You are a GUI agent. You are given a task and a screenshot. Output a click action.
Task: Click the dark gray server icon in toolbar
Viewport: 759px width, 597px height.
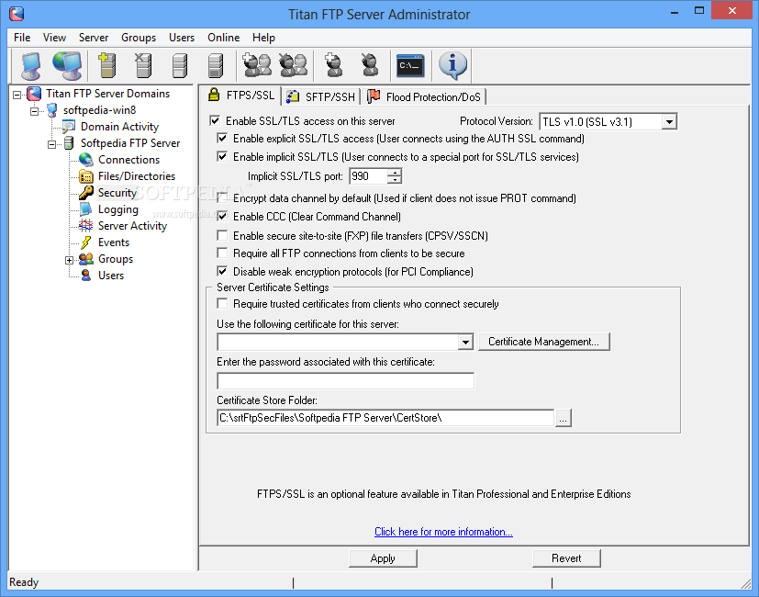[x=216, y=65]
